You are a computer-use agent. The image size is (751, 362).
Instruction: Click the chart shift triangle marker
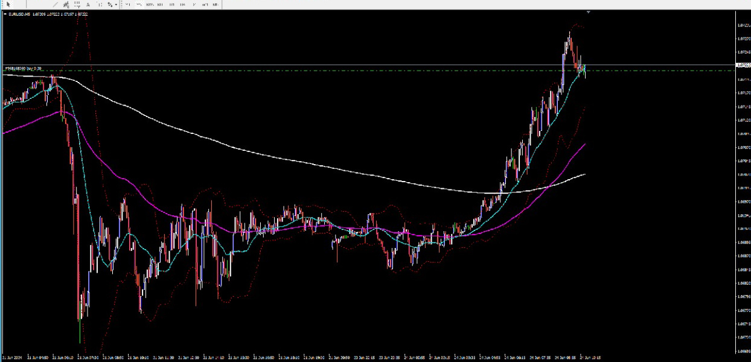[589, 12]
